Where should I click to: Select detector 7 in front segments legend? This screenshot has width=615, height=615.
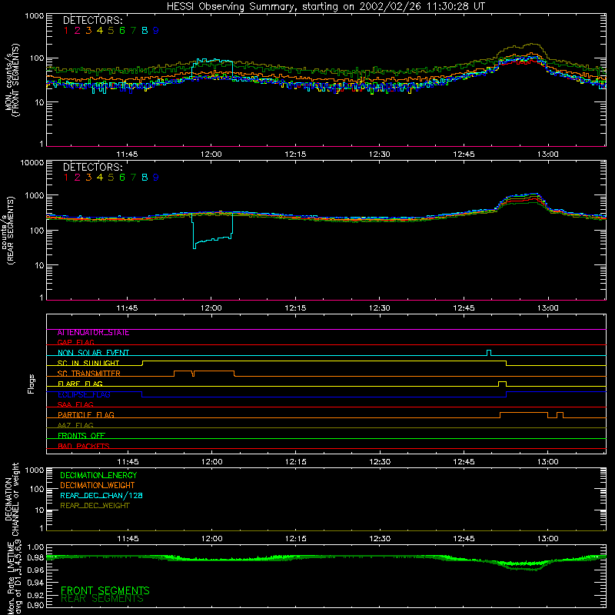tap(133, 31)
